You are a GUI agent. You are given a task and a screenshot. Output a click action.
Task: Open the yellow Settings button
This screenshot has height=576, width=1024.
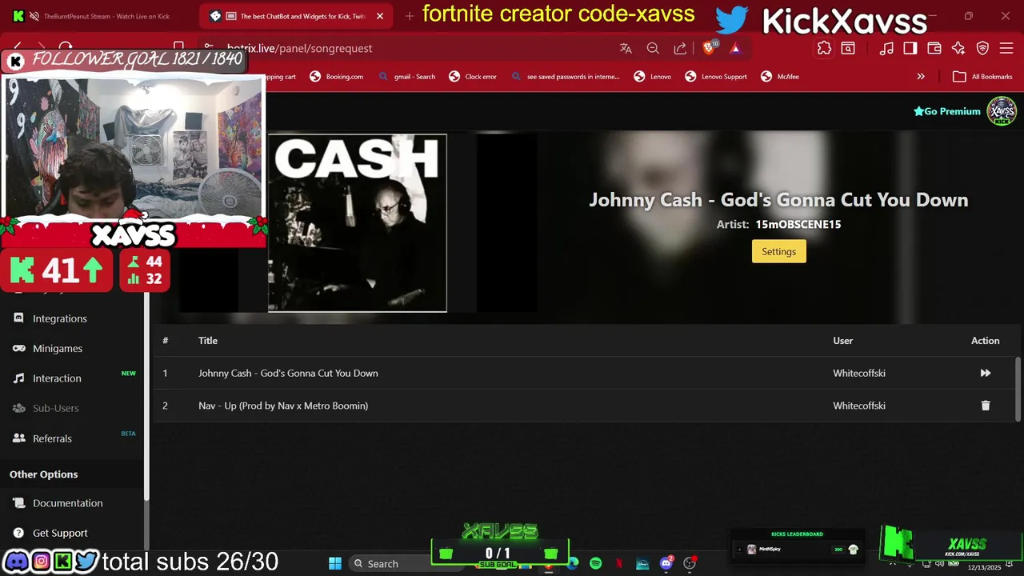coord(778,251)
